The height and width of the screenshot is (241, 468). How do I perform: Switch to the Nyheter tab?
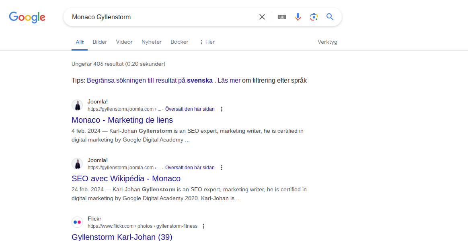[x=152, y=42]
